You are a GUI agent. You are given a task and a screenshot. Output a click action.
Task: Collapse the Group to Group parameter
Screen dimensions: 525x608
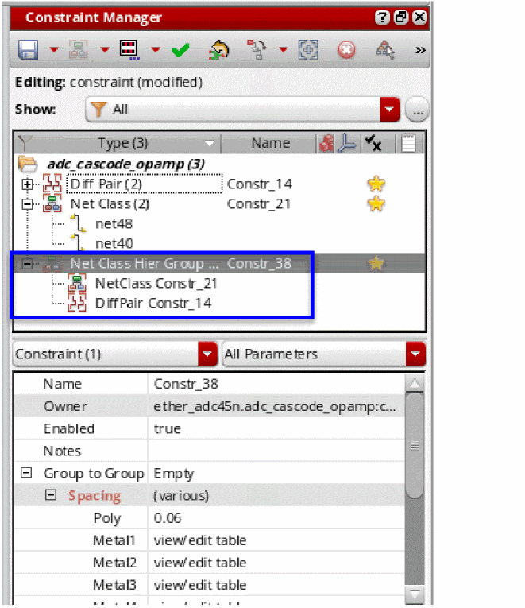click(x=26, y=473)
